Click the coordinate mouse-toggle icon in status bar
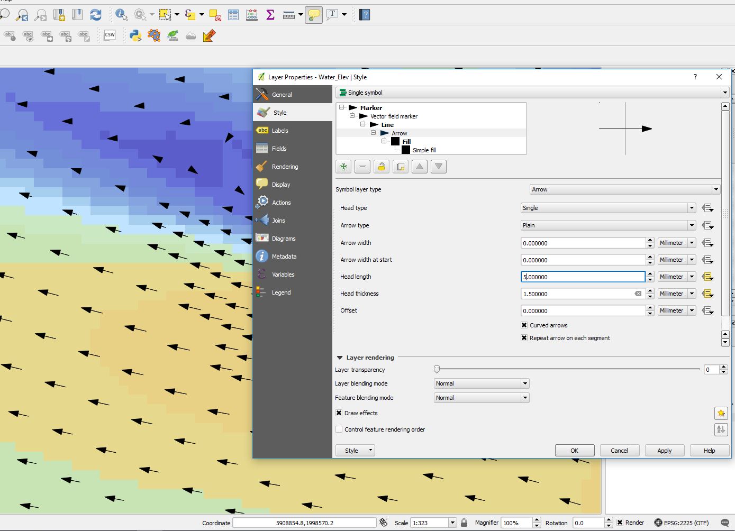 (x=384, y=523)
